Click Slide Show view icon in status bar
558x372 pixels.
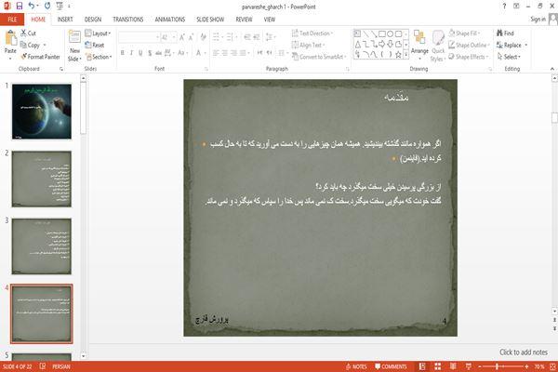[469, 366]
